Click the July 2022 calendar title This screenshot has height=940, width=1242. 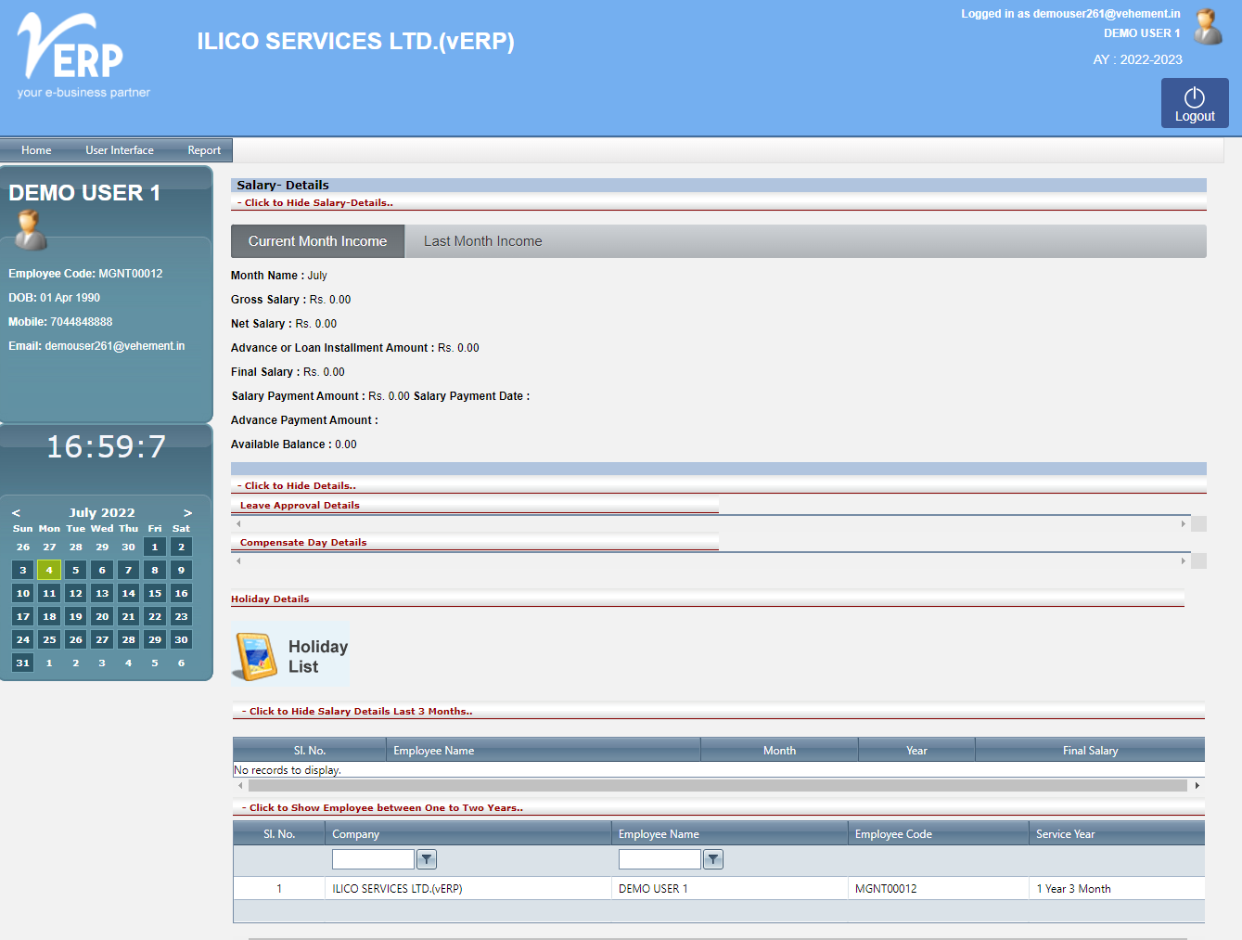pos(102,512)
